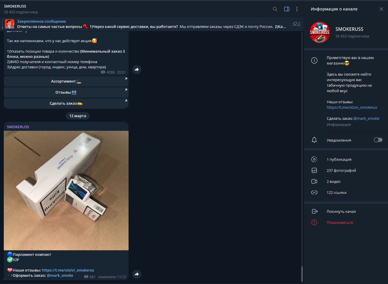388x284 pixels.
Task: Forward the message with order instructions
Action: pos(137,69)
